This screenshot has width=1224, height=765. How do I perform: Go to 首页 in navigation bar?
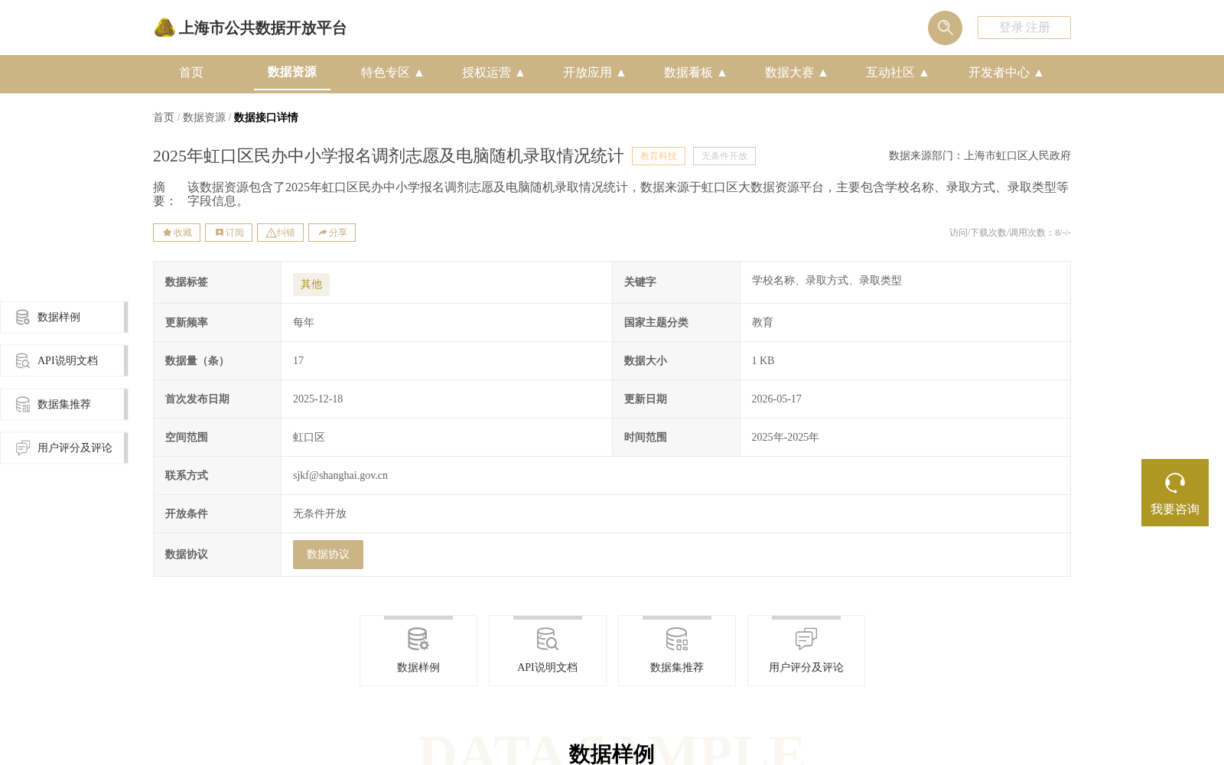191,73
